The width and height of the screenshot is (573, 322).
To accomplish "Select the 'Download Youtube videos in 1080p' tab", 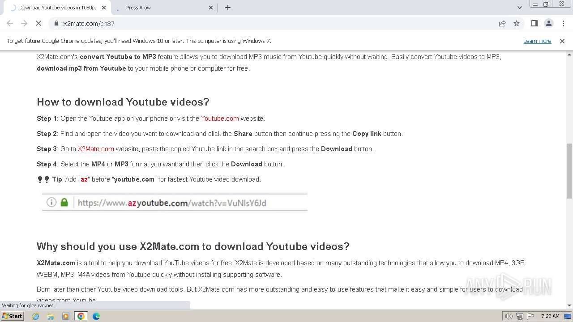I will coord(57,8).
